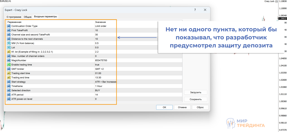Click the GMT broker row icon

(9, 69)
